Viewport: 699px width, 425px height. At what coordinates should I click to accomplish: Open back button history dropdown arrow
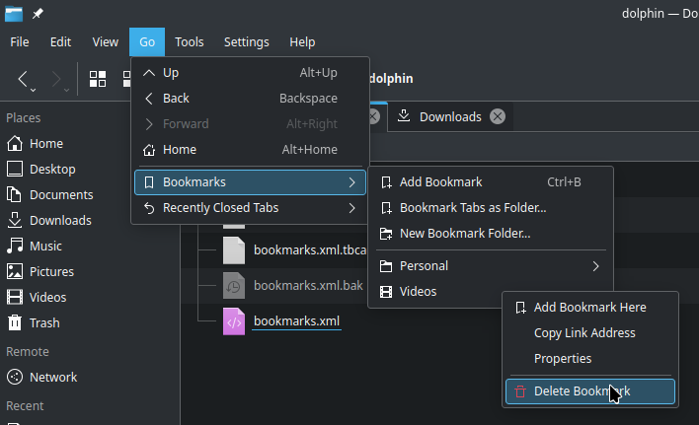[x=33, y=90]
